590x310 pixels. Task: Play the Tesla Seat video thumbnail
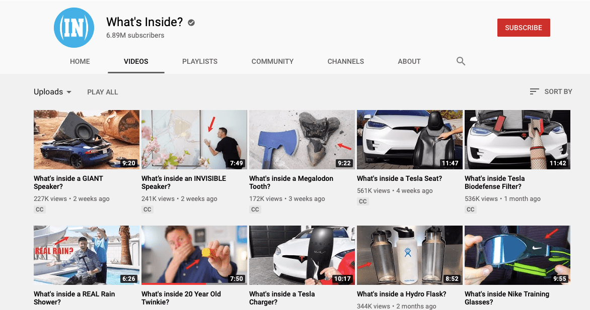(x=410, y=139)
